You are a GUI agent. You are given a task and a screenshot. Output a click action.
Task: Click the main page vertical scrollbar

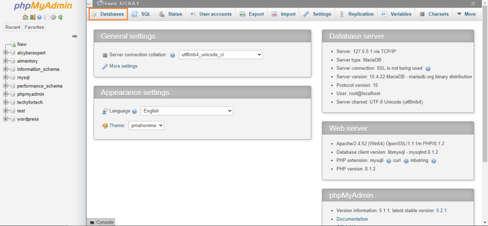(485, 84)
